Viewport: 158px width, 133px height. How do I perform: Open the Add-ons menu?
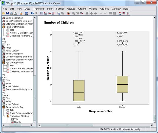(x=104, y=9)
